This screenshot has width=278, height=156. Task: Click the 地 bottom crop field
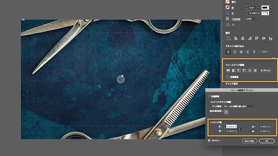(x=231, y=131)
